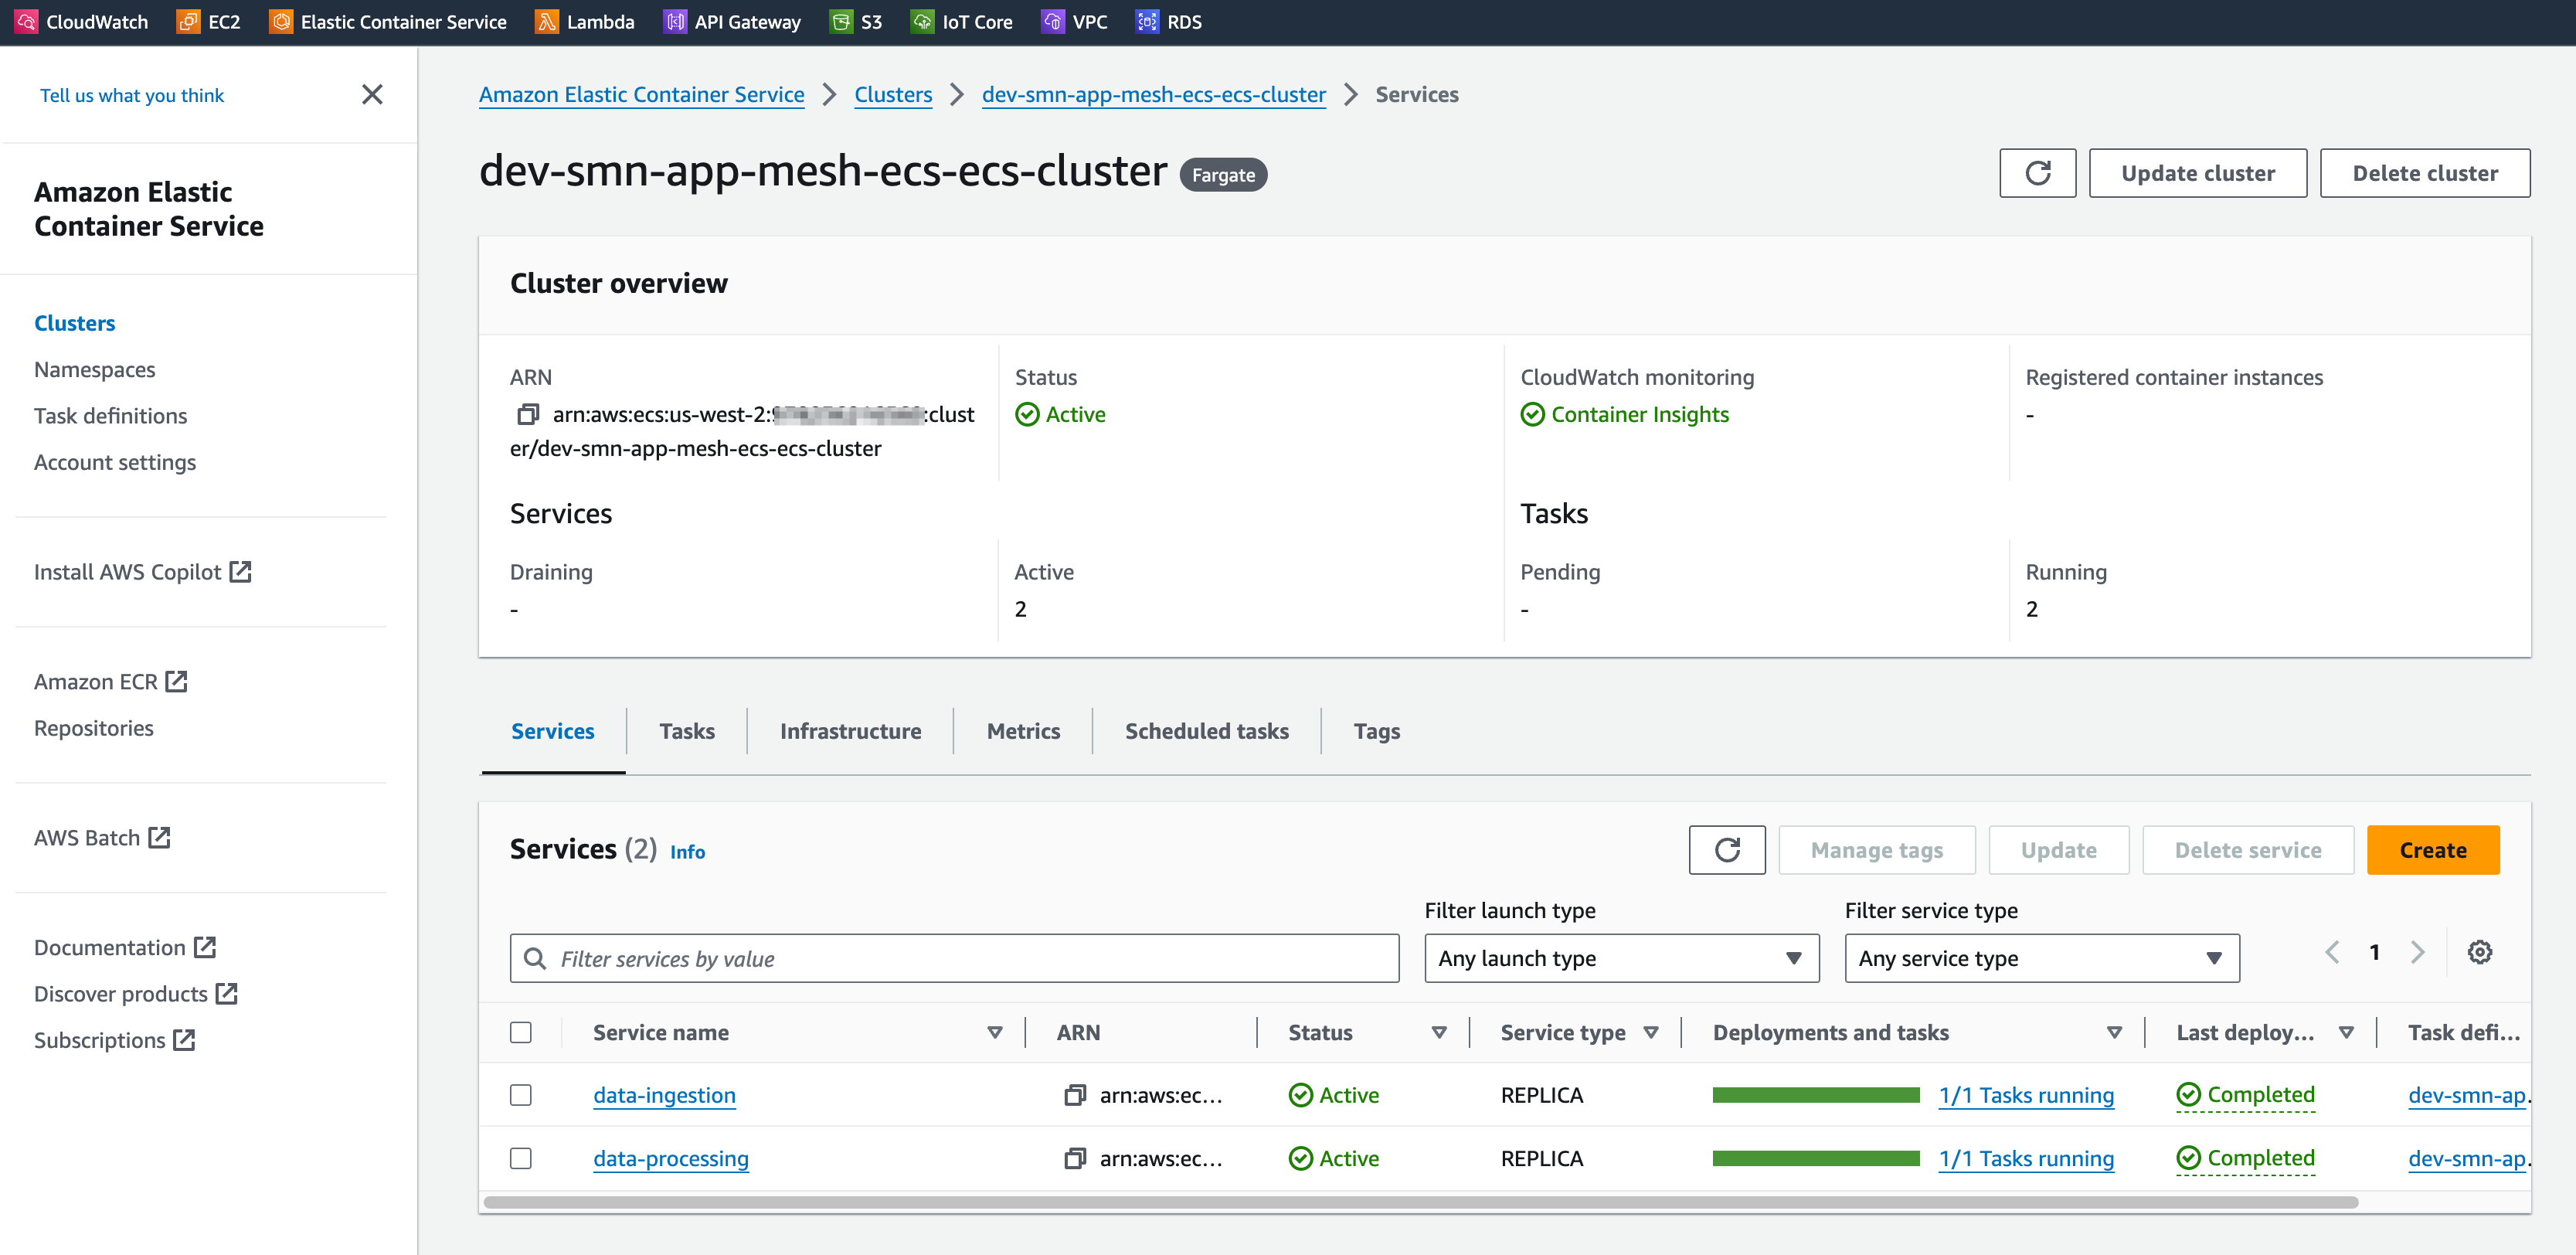This screenshot has width=2576, height=1255.
Task: Sort by Status column arrow
Action: click(1439, 1032)
